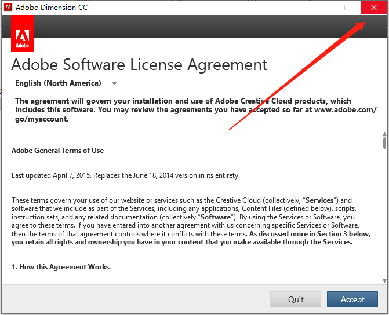Click the disabled maximize window button
This screenshot has height=315, width=389.
(347, 8)
